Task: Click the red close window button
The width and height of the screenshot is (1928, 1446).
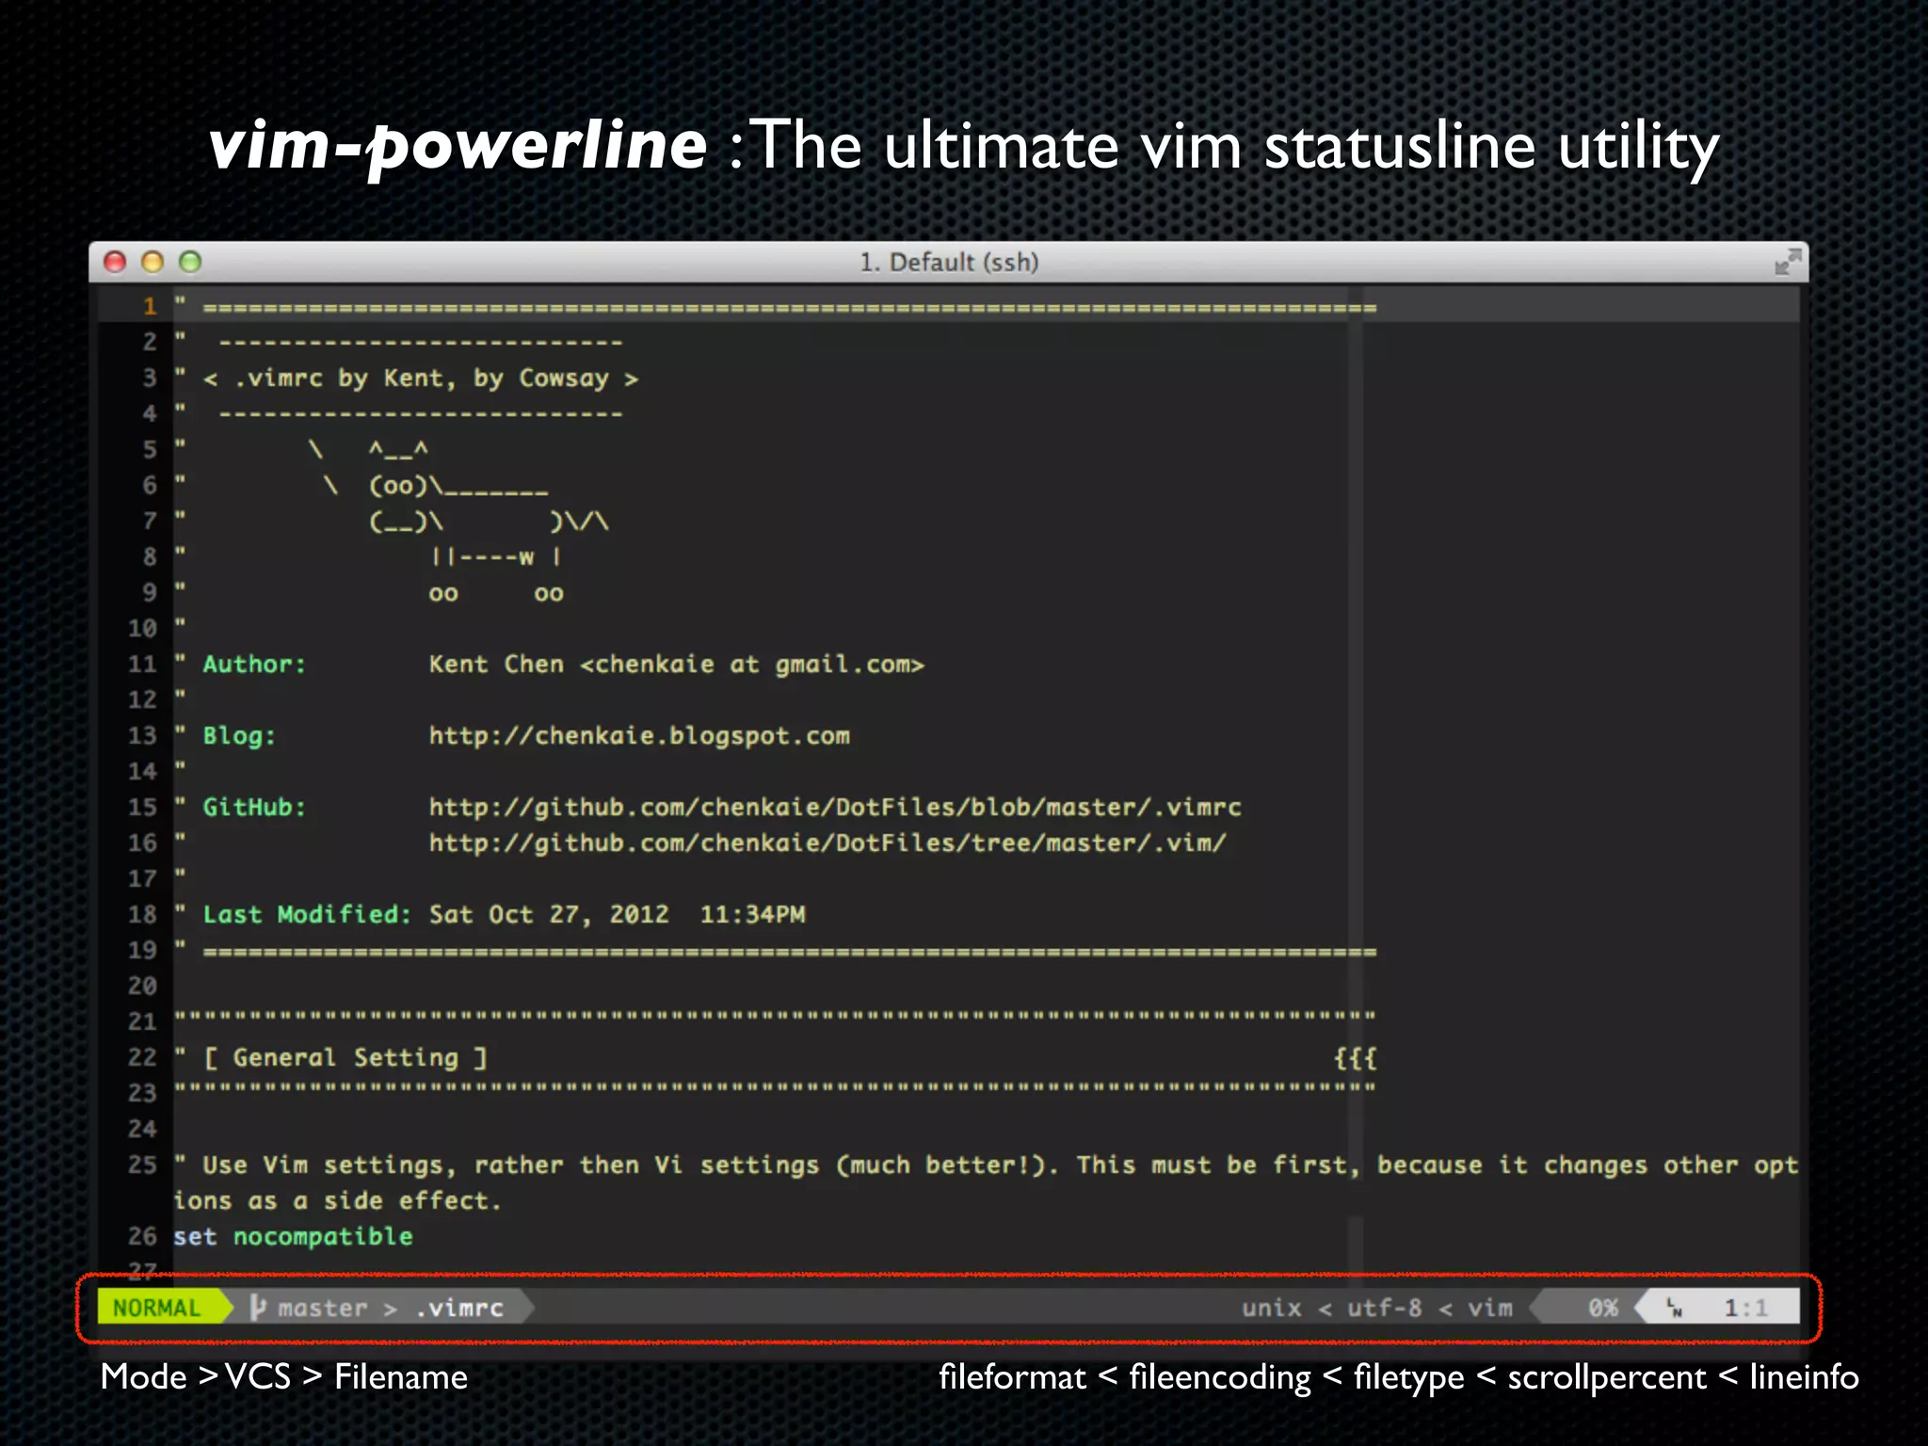Action: [115, 262]
